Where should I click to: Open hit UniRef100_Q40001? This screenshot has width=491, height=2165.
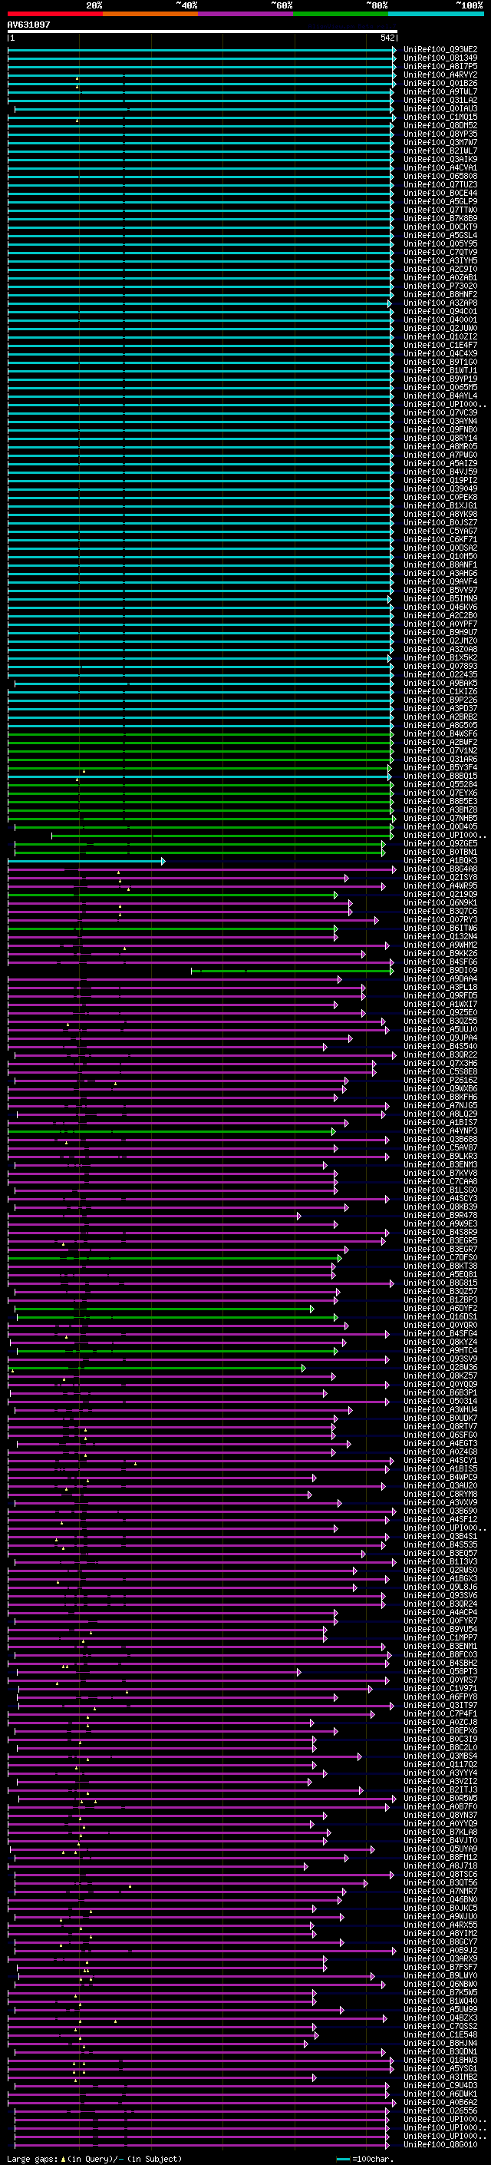[440, 319]
